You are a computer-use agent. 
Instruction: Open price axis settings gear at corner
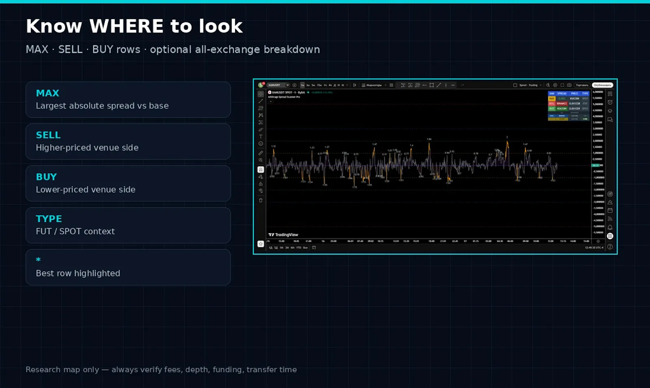(598, 241)
